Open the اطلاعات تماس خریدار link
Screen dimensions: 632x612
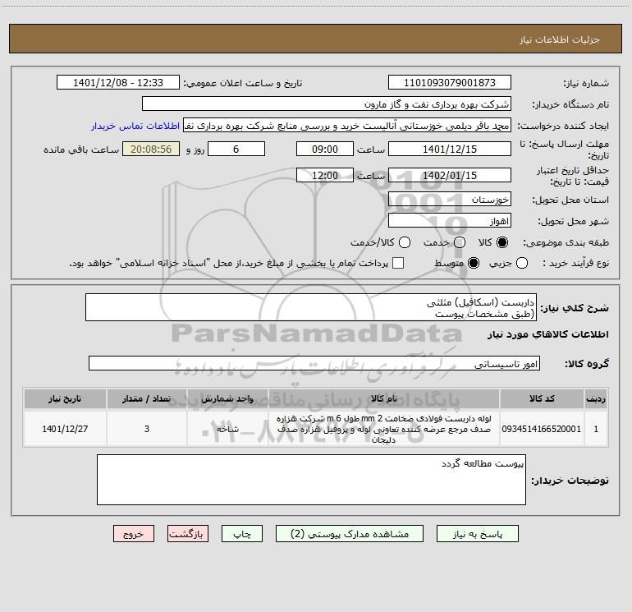(x=135, y=126)
